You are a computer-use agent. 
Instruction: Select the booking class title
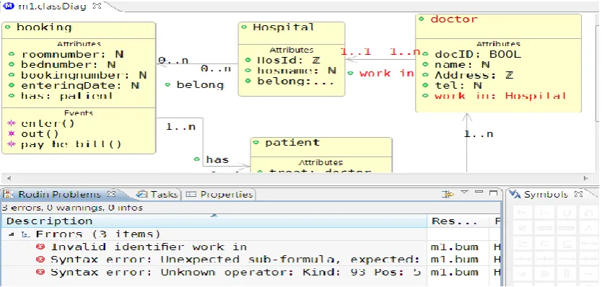(44, 27)
